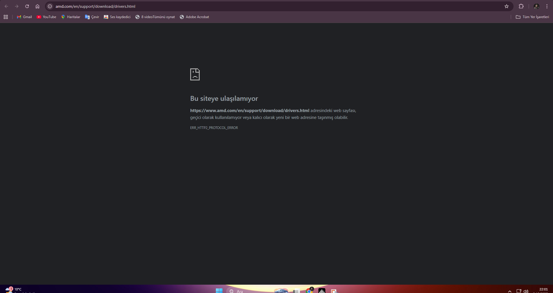Image resolution: width=553 pixels, height=293 pixels.
Task: Open the browser home page icon
Action: tap(37, 6)
